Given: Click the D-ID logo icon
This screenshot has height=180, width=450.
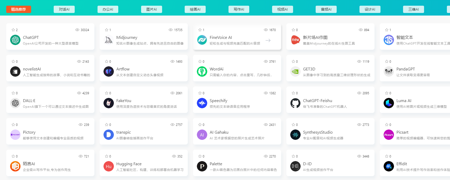Looking at the screenshot, I should 295,166.
